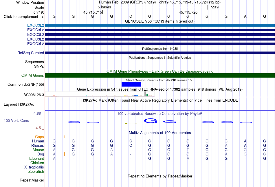Click the SNPs track label
This screenshot has width=275, height=187.
(x=39, y=67)
